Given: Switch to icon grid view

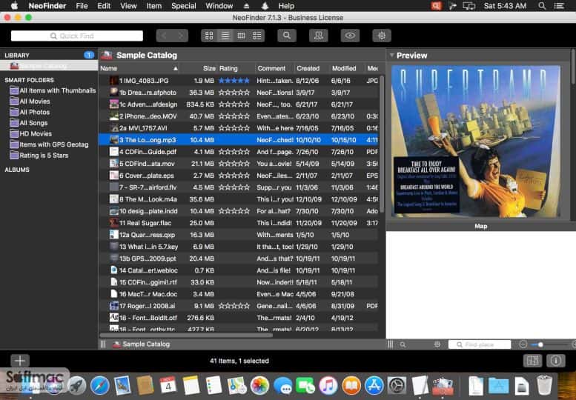Looking at the screenshot, I should tap(209, 36).
